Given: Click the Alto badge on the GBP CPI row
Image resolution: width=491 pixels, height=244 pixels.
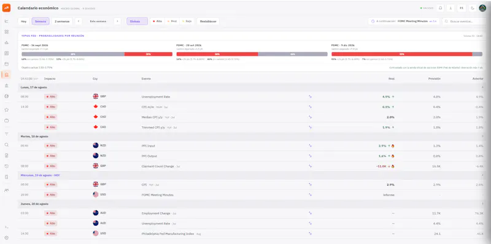Looking at the screenshot, I should (51, 185).
